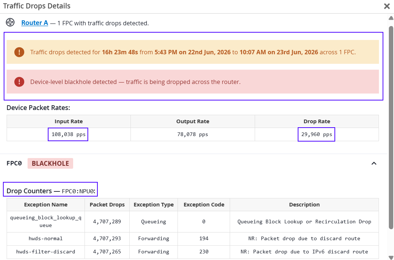Screen dimensions: 394x260
Task: Click the Drop Rate column header
Action: [317, 121]
